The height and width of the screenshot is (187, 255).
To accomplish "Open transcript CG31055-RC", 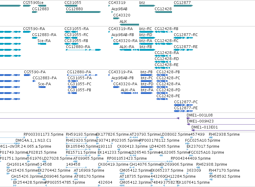I will [76, 35].
